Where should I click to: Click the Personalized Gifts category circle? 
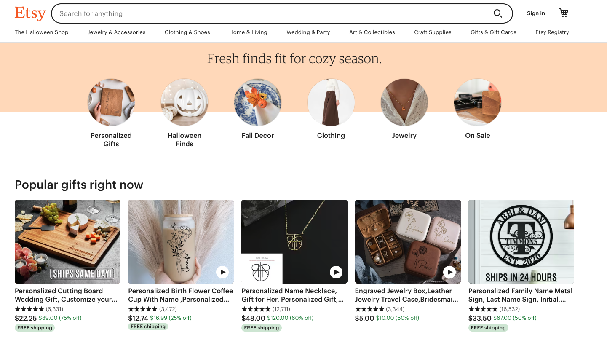click(x=111, y=102)
